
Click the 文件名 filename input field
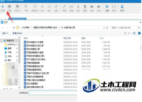[x=53, y=93]
